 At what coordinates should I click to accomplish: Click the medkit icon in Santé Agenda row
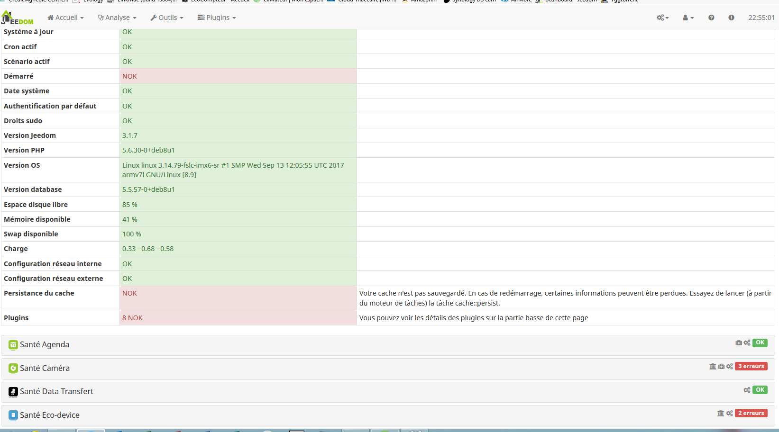pyautogui.click(x=739, y=342)
